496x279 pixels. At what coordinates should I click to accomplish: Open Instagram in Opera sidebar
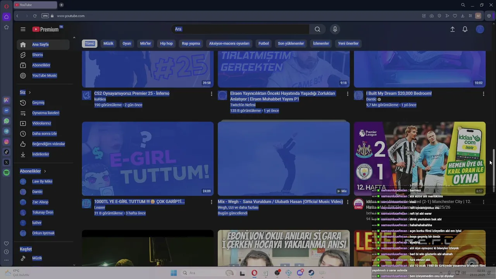coord(6,142)
